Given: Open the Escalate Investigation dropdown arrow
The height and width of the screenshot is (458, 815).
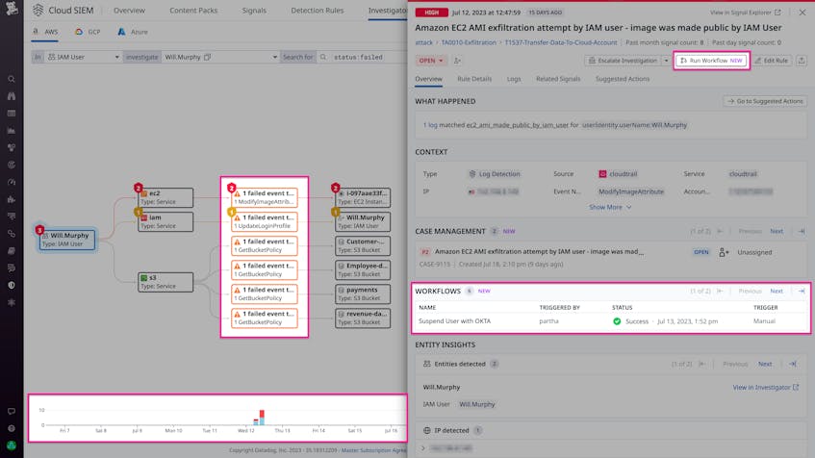Looking at the screenshot, I should click(666, 61).
